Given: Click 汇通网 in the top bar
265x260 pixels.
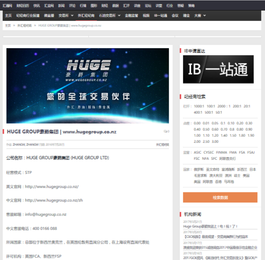Looking at the screenshot, I should (x=7, y=6).
